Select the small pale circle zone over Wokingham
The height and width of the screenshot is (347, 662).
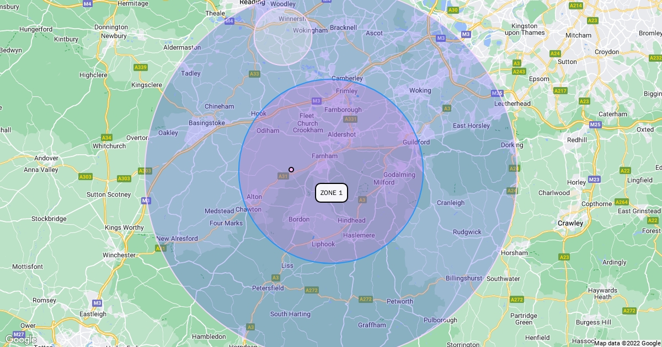click(283, 37)
